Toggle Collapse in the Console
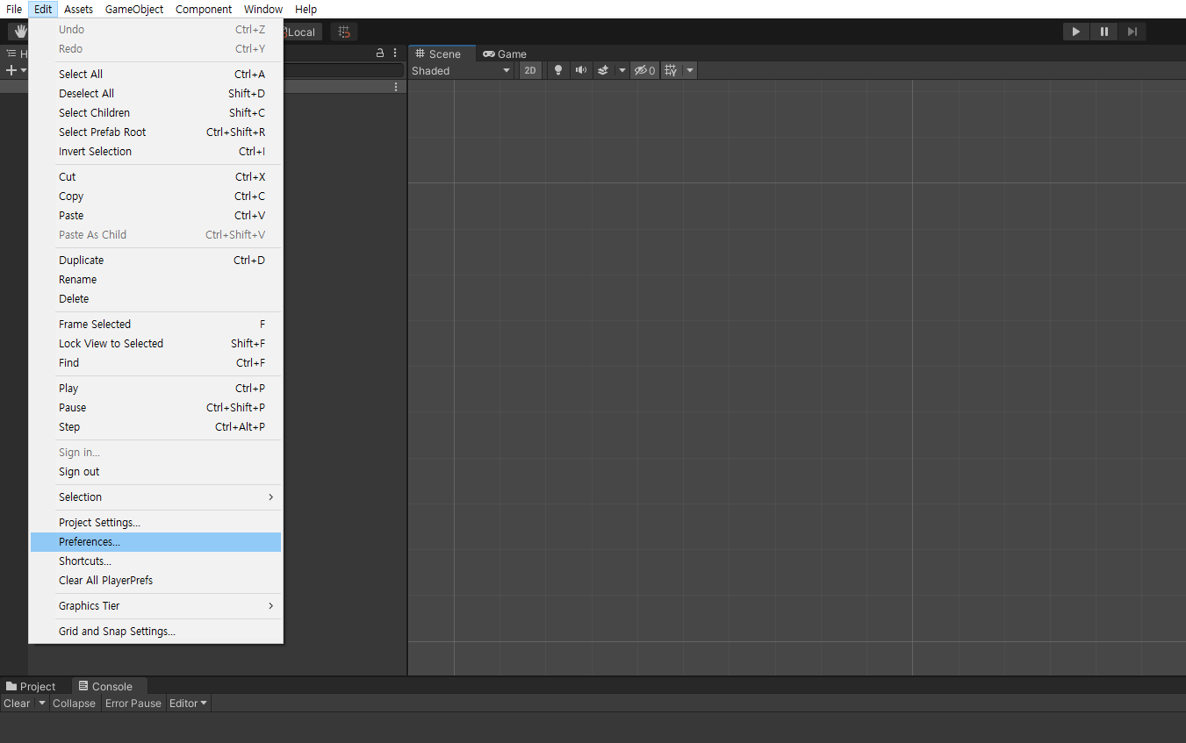The image size is (1186, 743). (x=74, y=703)
